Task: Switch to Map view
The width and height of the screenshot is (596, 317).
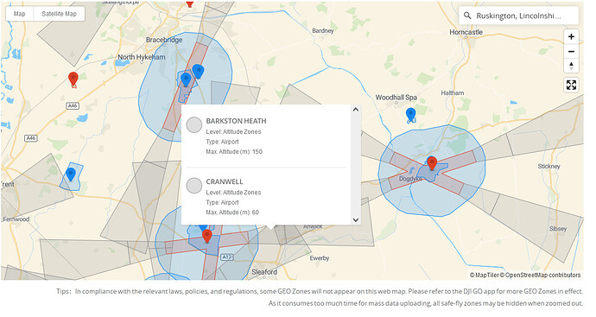Action: 19,14
